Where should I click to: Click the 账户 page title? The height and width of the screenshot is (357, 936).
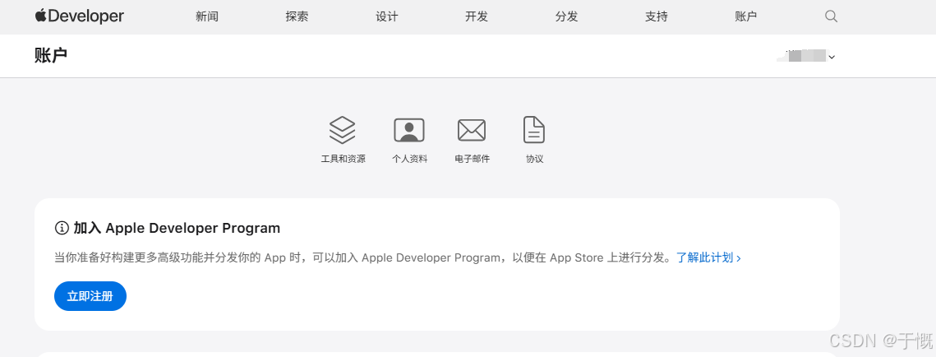click(x=51, y=56)
